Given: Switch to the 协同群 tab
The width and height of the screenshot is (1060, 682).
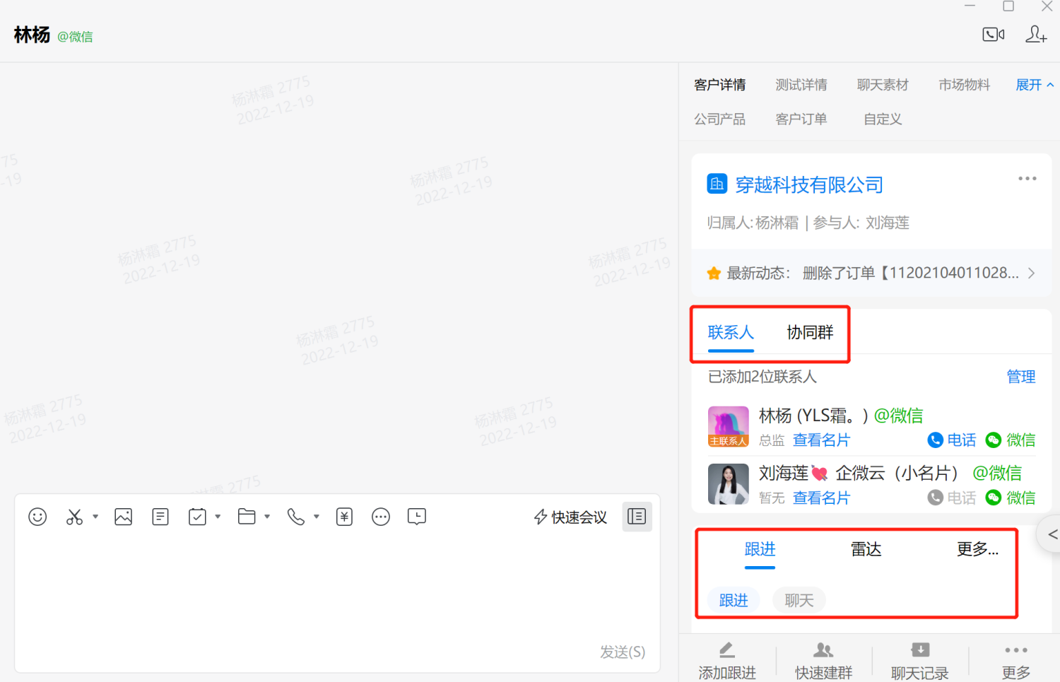Looking at the screenshot, I should click(x=810, y=332).
